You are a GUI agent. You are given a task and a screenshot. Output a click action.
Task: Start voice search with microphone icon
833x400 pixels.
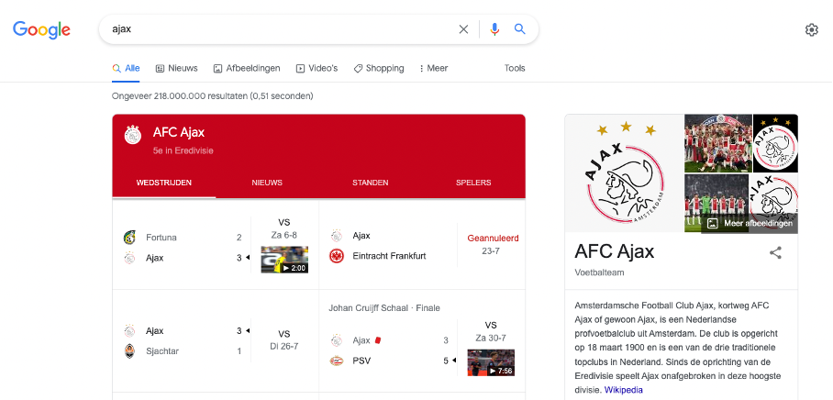pyautogui.click(x=494, y=29)
